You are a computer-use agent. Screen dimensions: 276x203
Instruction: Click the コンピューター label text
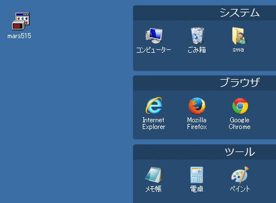coord(153,50)
